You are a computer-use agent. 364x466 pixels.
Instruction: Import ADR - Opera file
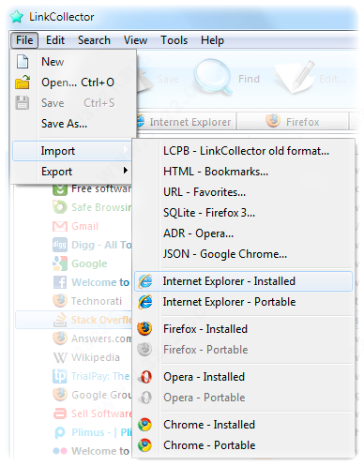tap(198, 233)
